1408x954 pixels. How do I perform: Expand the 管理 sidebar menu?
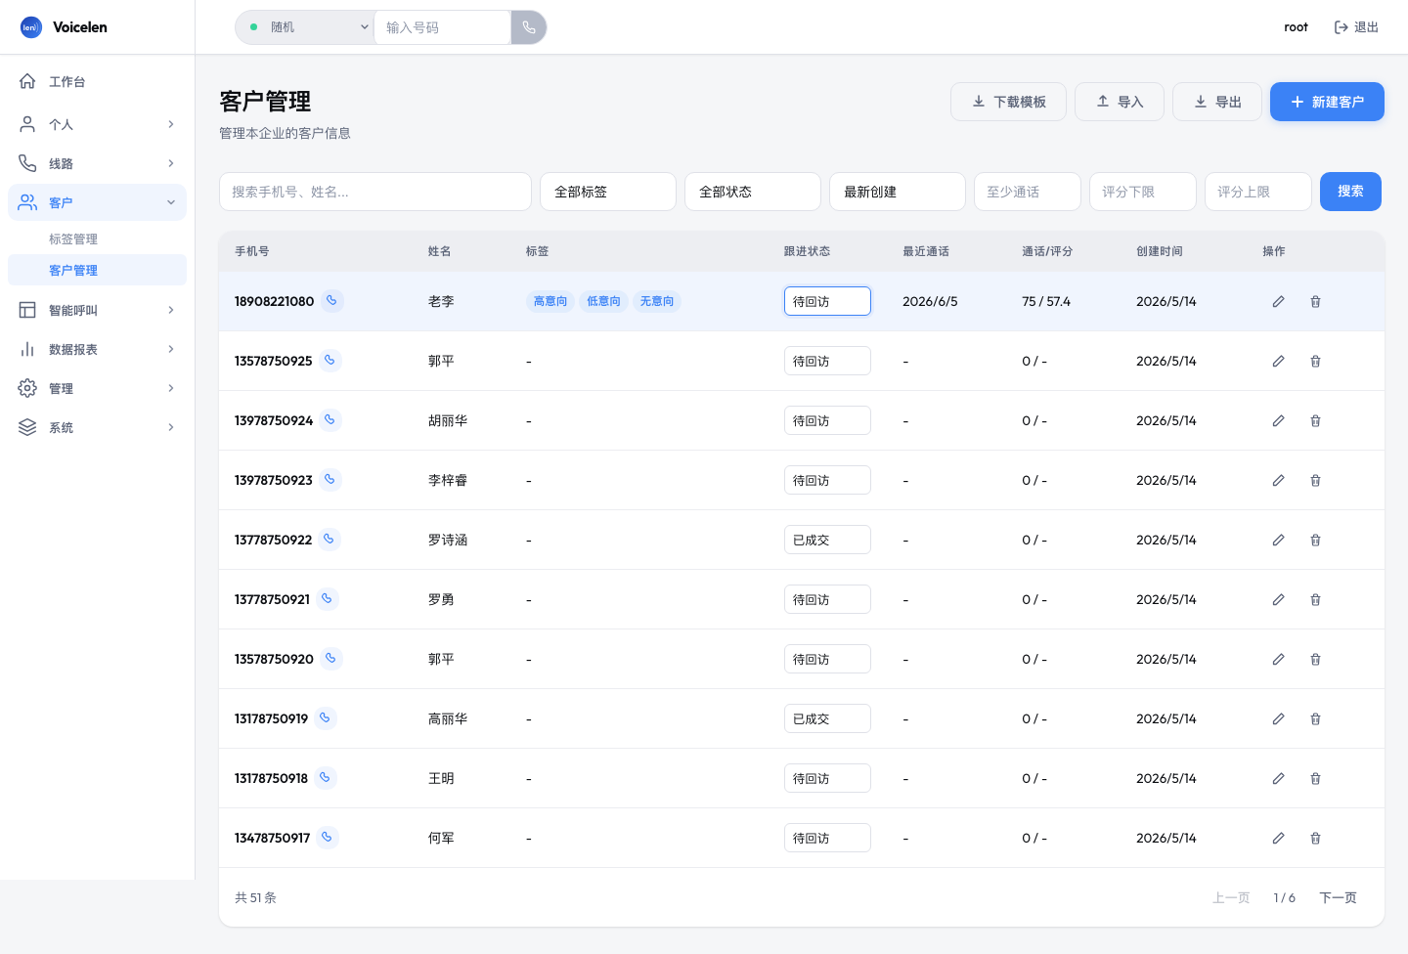(97, 388)
